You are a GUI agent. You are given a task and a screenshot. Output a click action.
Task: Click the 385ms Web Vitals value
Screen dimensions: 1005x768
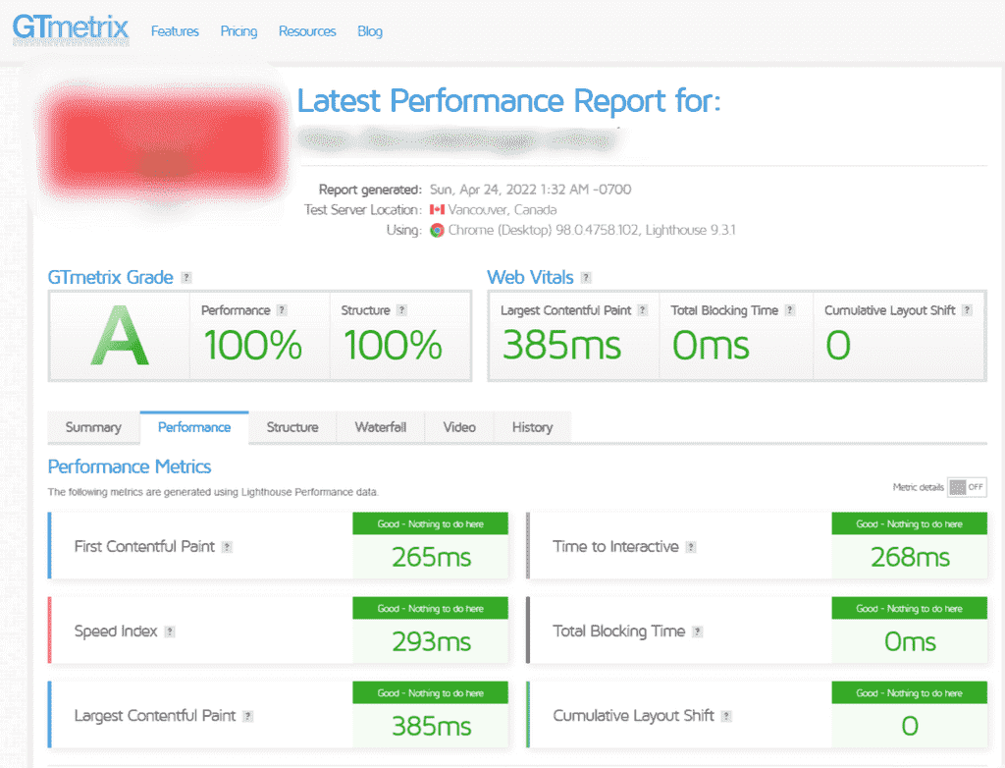click(x=561, y=345)
